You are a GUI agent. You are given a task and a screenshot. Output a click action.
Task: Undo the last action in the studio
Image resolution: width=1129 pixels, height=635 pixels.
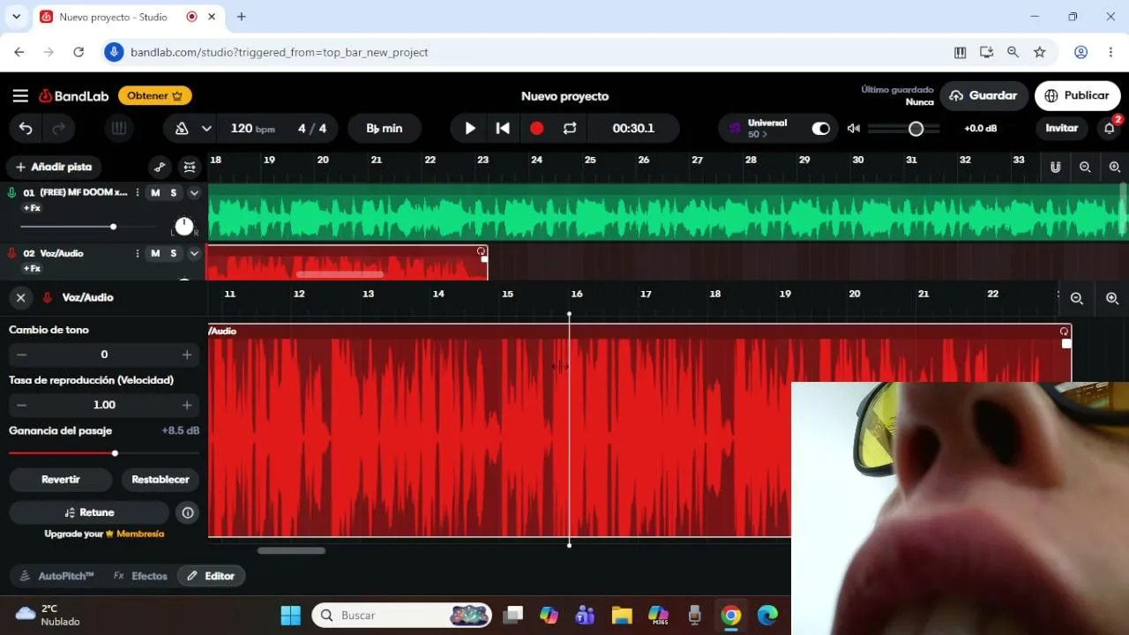[x=26, y=129]
